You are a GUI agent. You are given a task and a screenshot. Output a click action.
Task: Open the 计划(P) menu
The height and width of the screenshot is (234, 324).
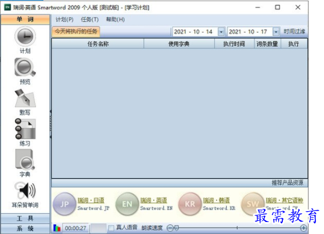[65, 19]
